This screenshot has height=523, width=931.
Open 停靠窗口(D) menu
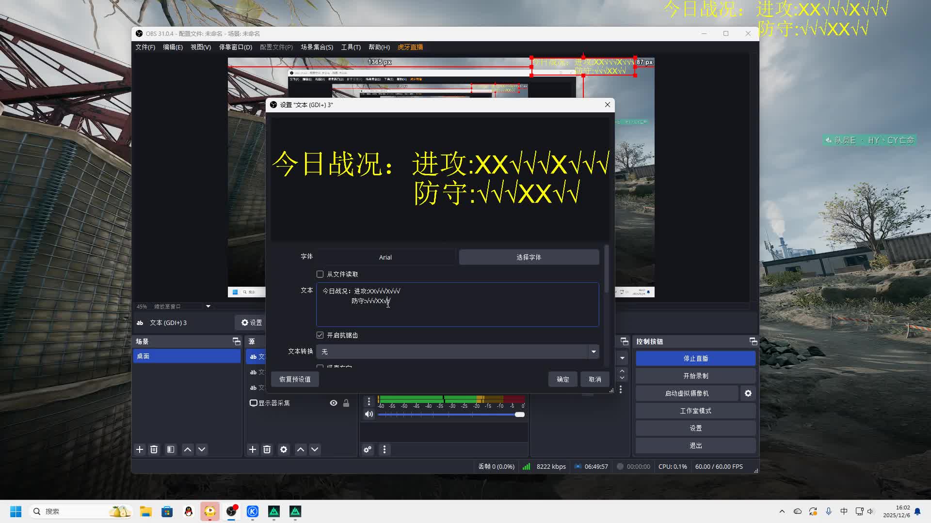(x=235, y=47)
